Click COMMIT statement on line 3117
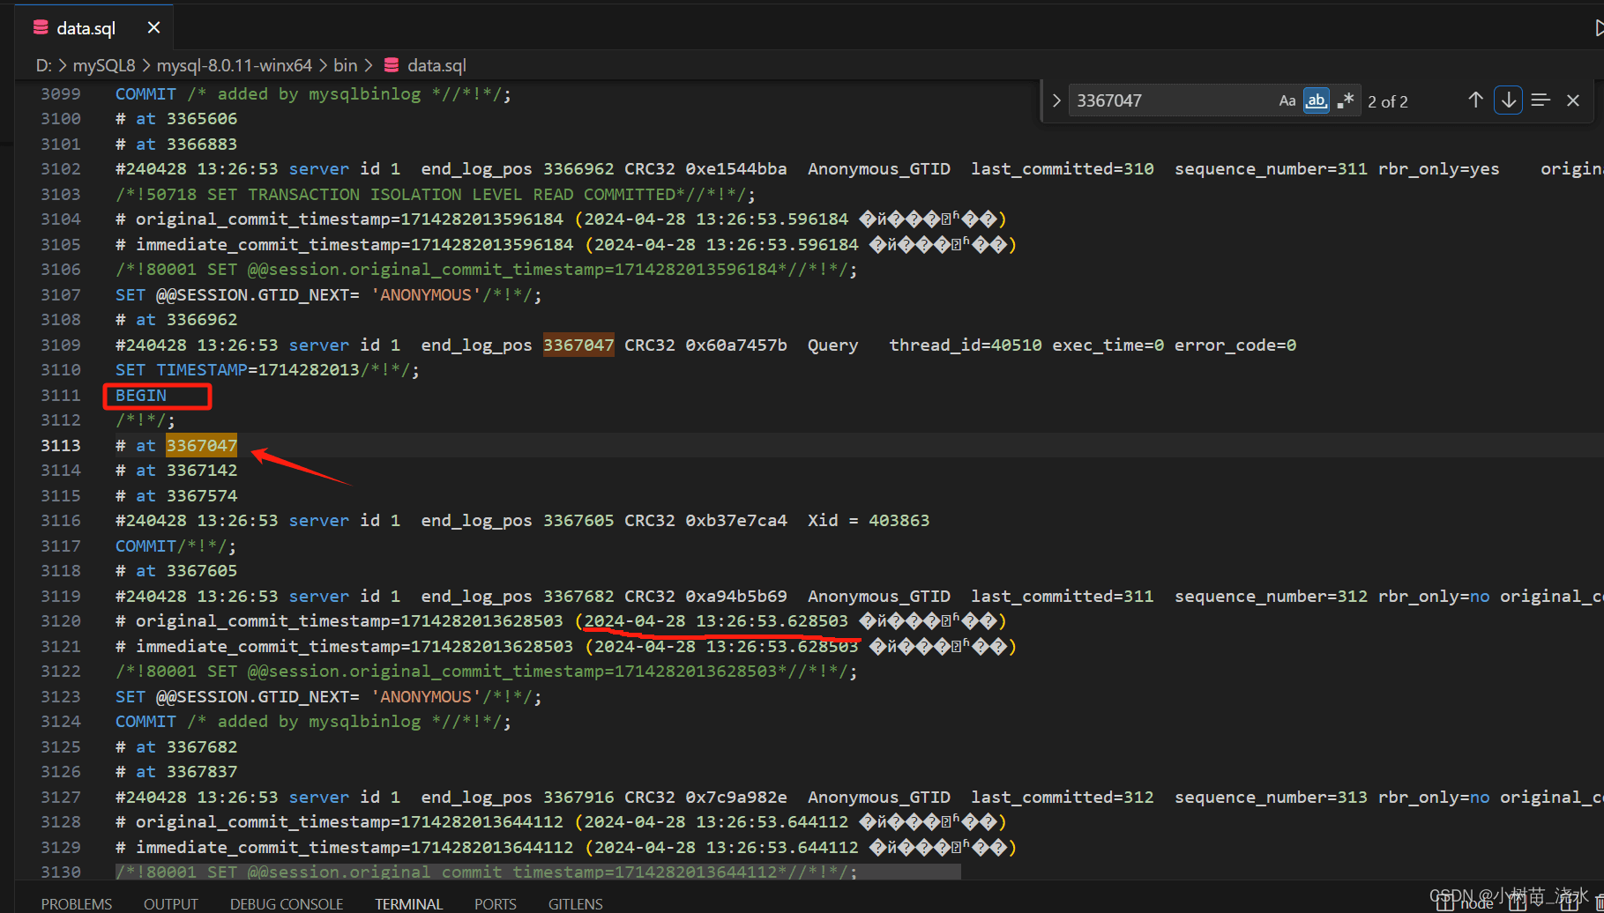This screenshot has width=1604, height=913. [146, 546]
